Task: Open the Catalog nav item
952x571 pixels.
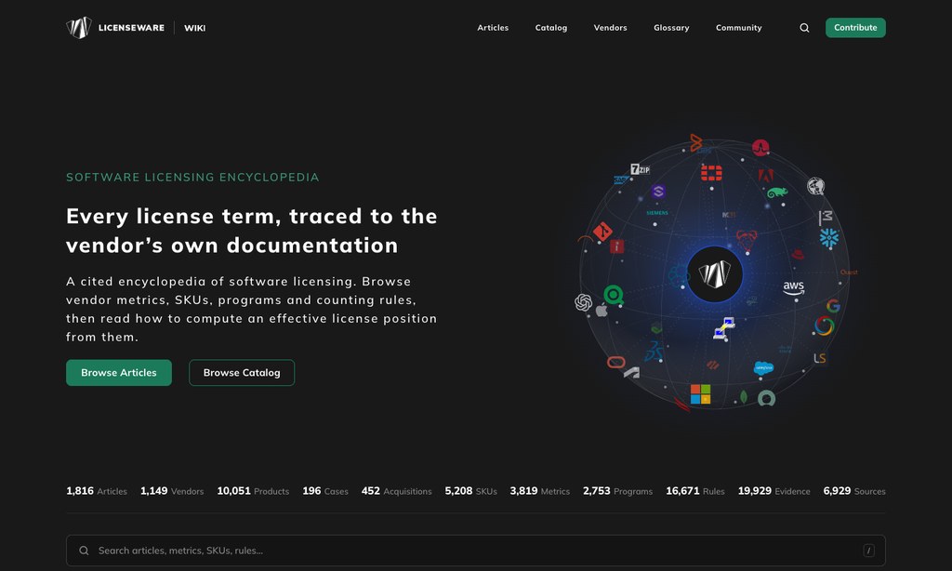Action: [x=551, y=28]
